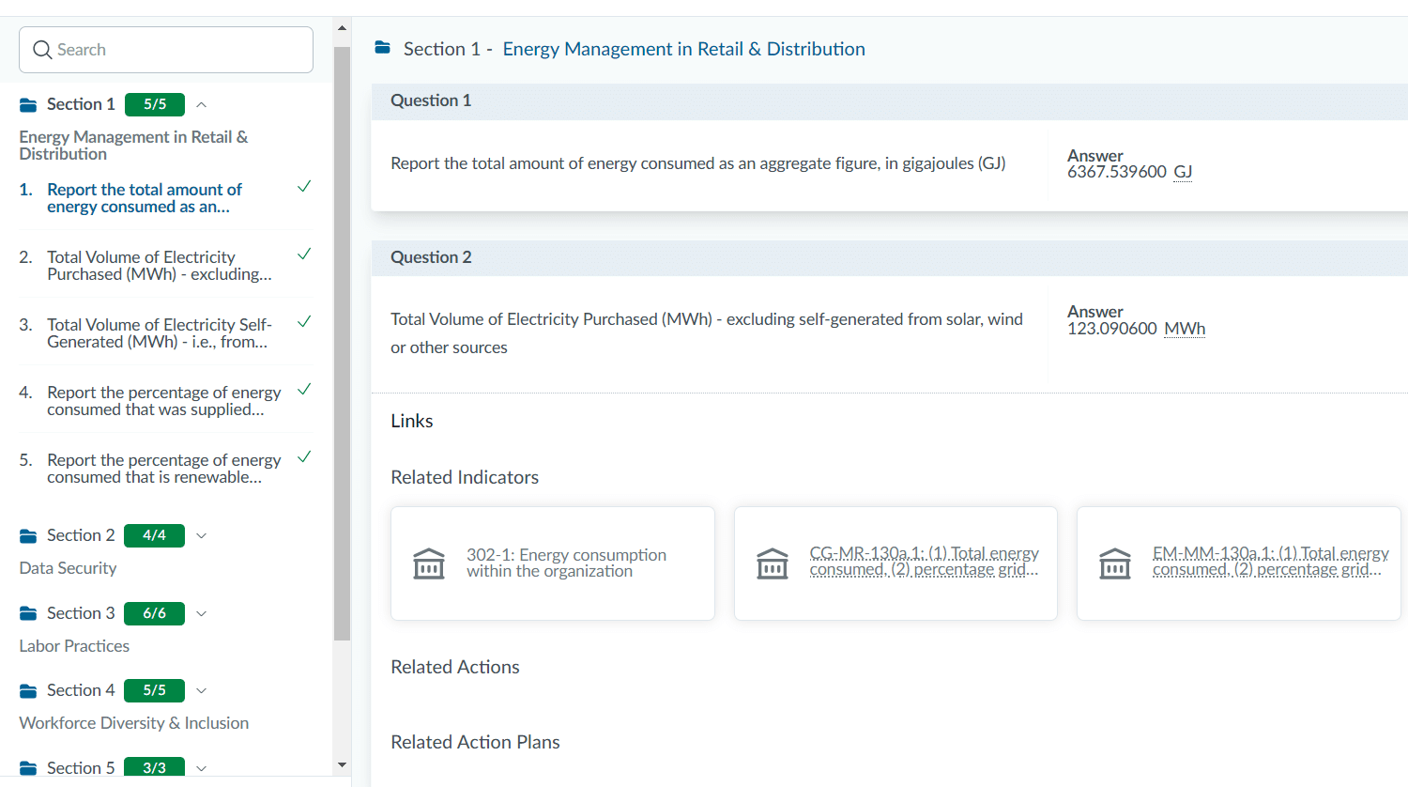Open the CG-MR-130a.1 Total energy indicator link
The width and height of the screenshot is (1408, 787).
click(x=925, y=562)
